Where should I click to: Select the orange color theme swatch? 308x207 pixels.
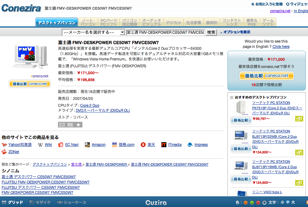coord(246,203)
